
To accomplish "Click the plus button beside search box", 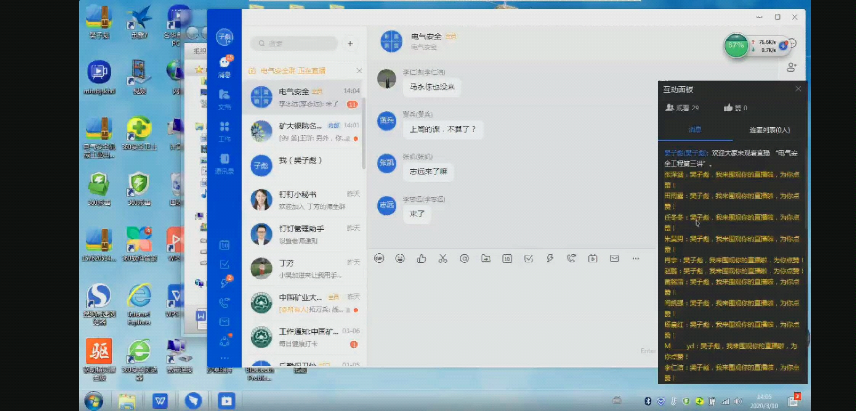I will tap(350, 43).
